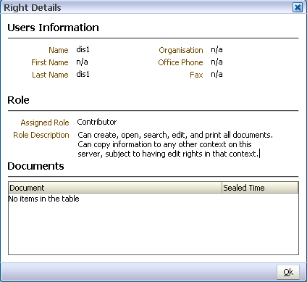Click the Fax label
Image resolution: width=307 pixels, height=282 pixels.
click(196, 75)
